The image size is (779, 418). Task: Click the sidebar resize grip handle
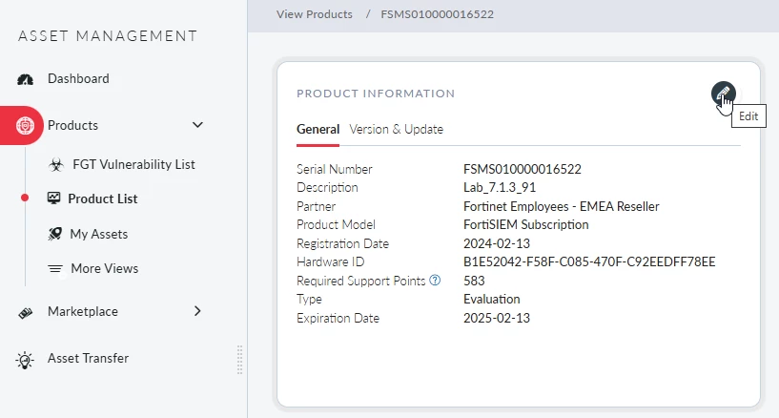point(240,360)
